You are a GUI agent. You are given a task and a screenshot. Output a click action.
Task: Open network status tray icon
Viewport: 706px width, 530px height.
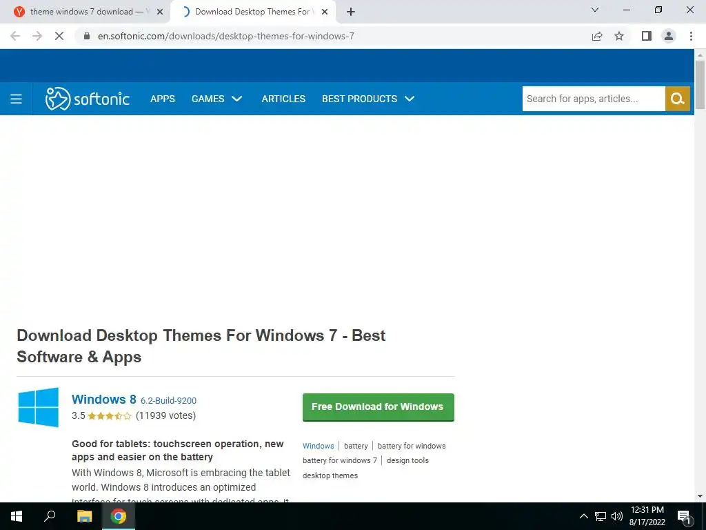[601, 516]
